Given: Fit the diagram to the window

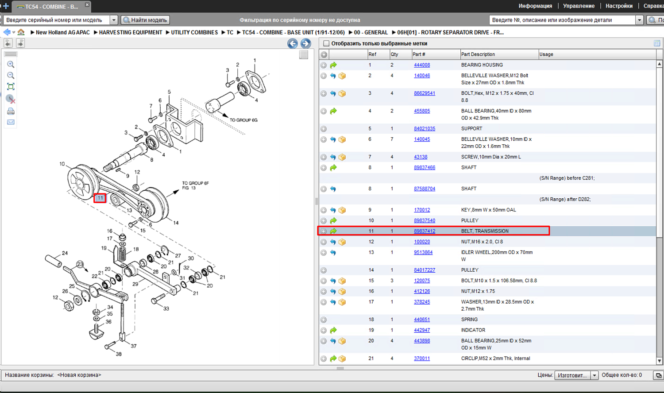Looking at the screenshot, I should 11,87.
